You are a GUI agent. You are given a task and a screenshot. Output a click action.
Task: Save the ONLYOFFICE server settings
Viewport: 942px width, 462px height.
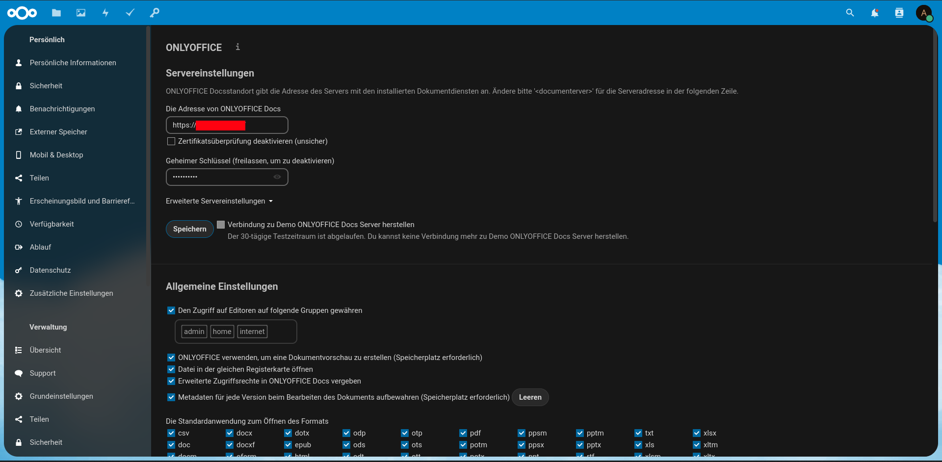(190, 229)
